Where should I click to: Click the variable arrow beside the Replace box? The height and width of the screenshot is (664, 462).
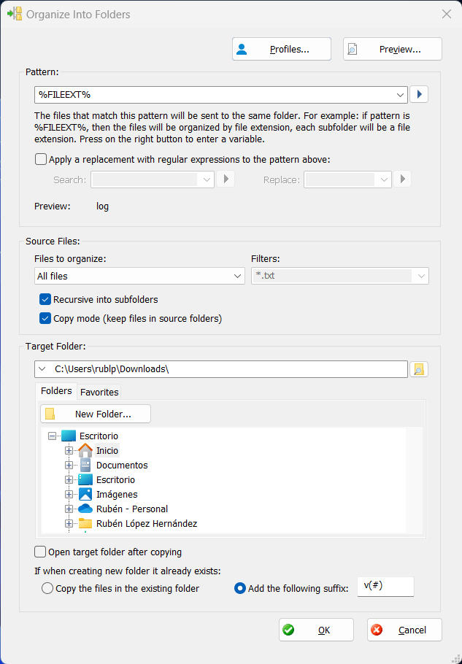402,179
